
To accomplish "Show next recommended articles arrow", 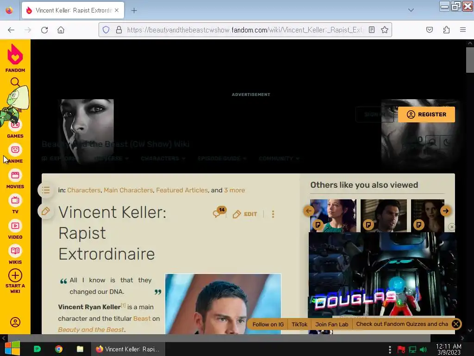I will pyautogui.click(x=446, y=211).
